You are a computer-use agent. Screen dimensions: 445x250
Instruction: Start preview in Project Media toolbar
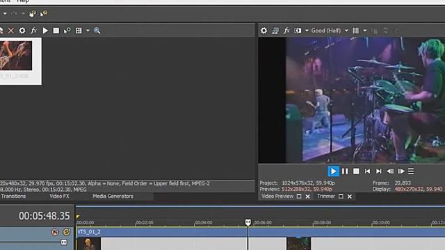[45, 31]
